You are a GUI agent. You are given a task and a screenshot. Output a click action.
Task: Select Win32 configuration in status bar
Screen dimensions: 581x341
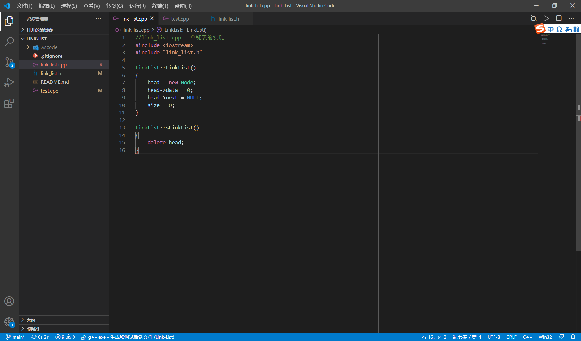pyautogui.click(x=545, y=337)
